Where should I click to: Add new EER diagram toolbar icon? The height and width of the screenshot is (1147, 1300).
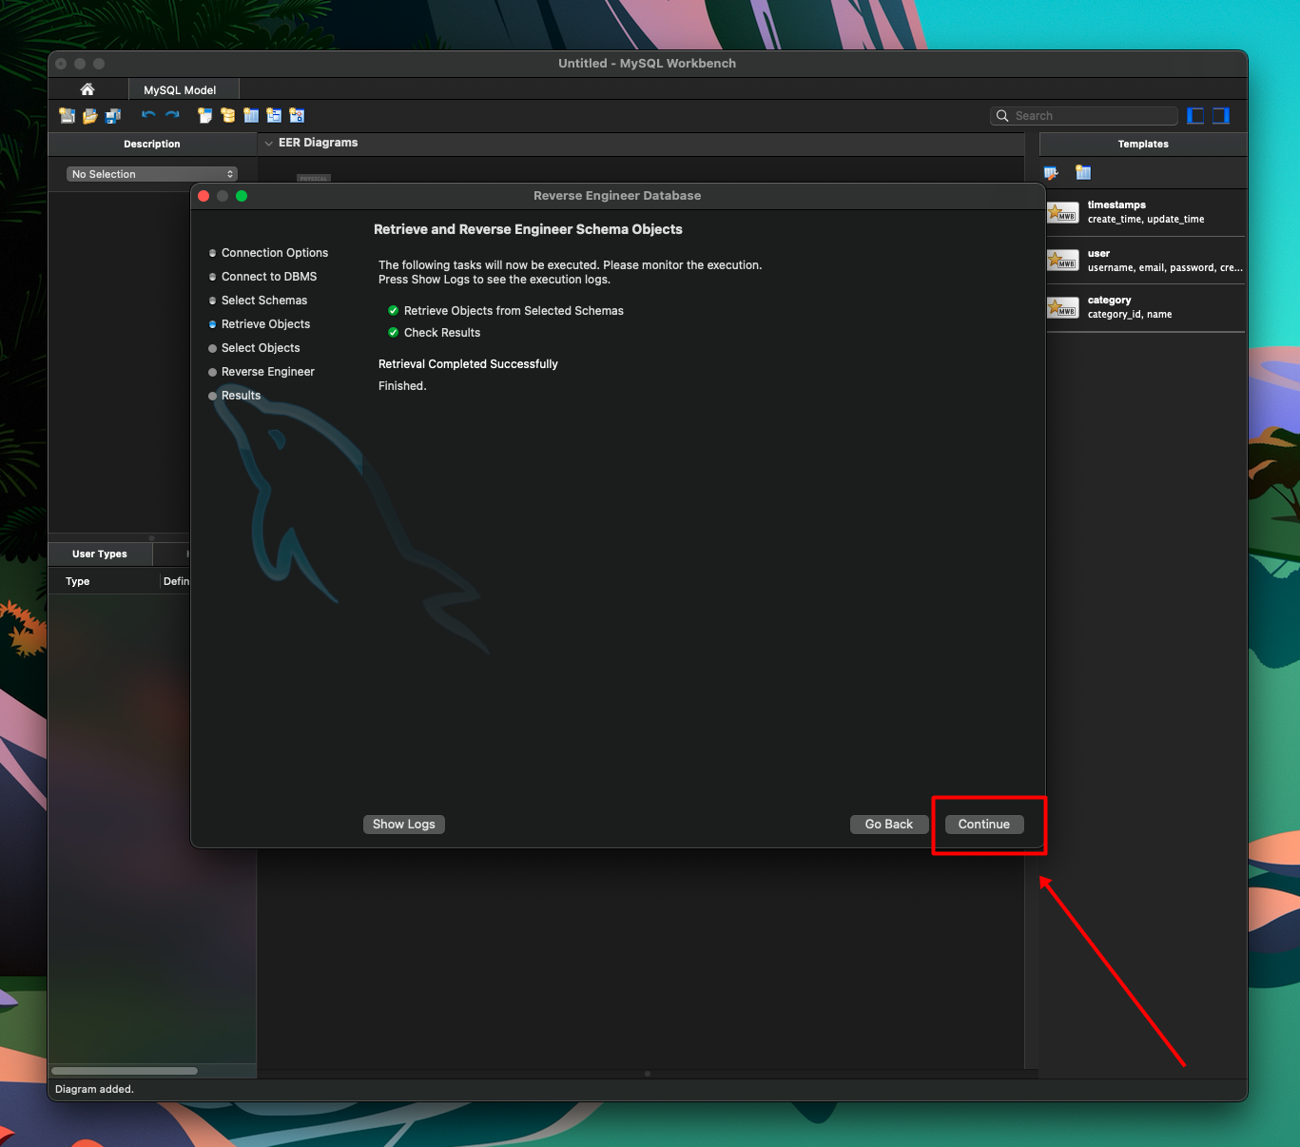click(x=204, y=116)
